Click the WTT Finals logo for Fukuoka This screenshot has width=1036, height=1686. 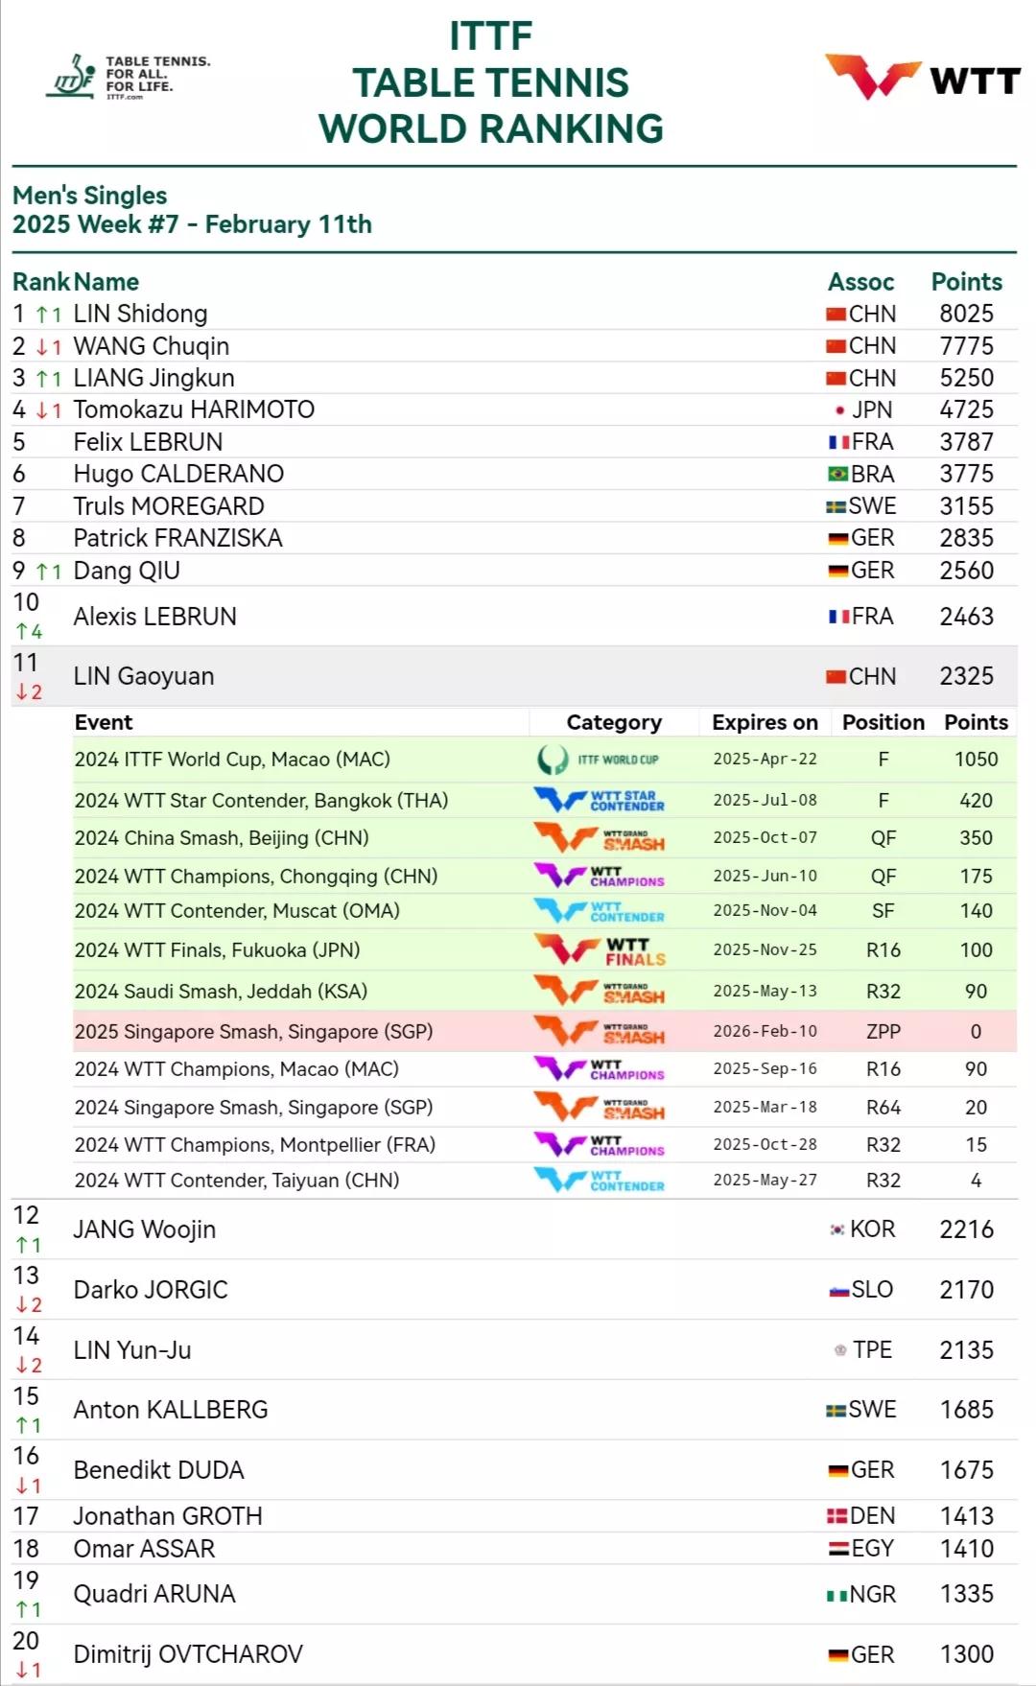click(x=599, y=950)
